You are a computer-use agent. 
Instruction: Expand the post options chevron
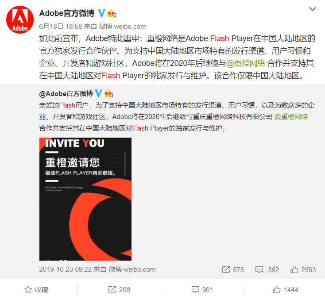click(x=312, y=9)
